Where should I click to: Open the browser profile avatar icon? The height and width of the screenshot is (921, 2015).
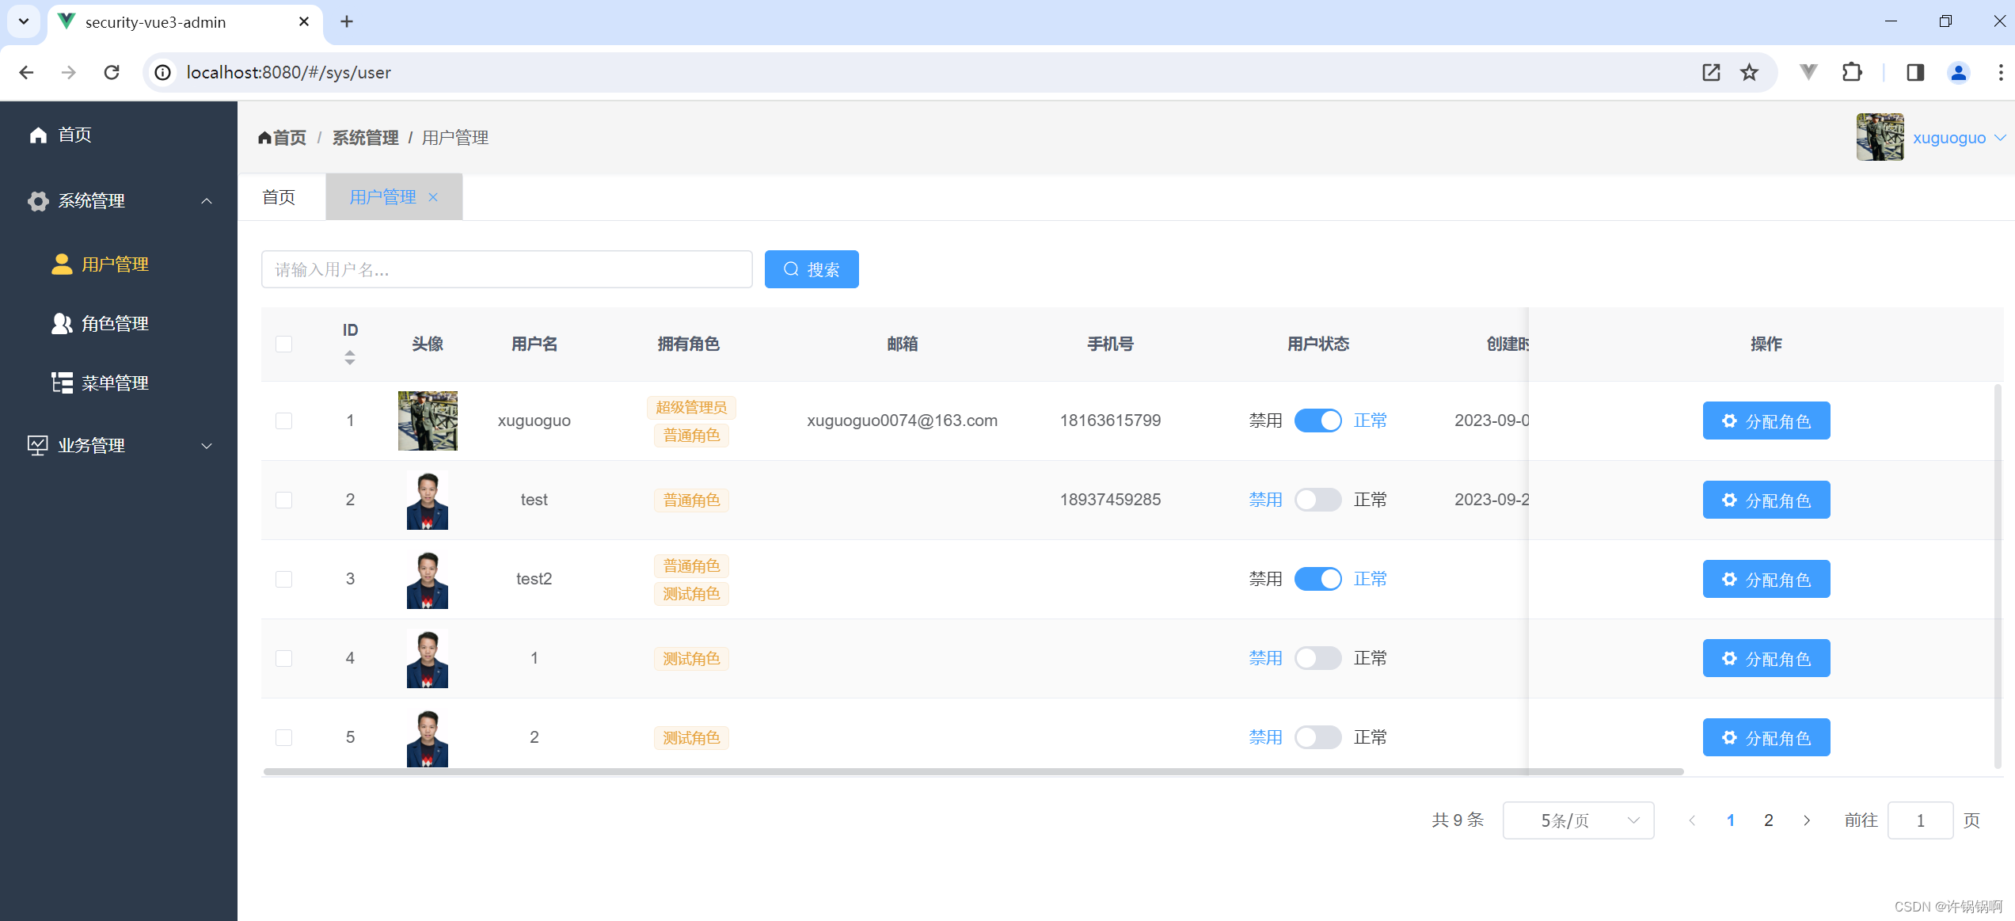[x=1959, y=73]
